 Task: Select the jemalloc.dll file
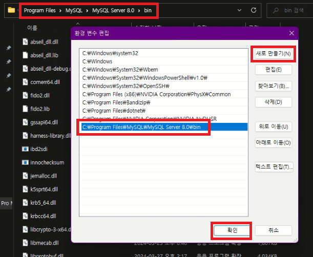(x=44, y=176)
